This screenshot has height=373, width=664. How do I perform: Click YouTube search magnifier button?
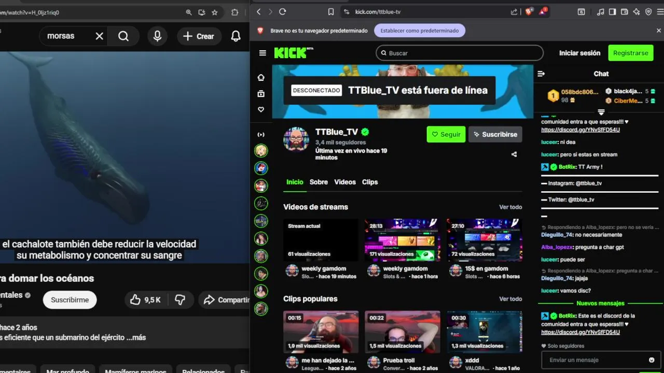click(x=123, y=36)
